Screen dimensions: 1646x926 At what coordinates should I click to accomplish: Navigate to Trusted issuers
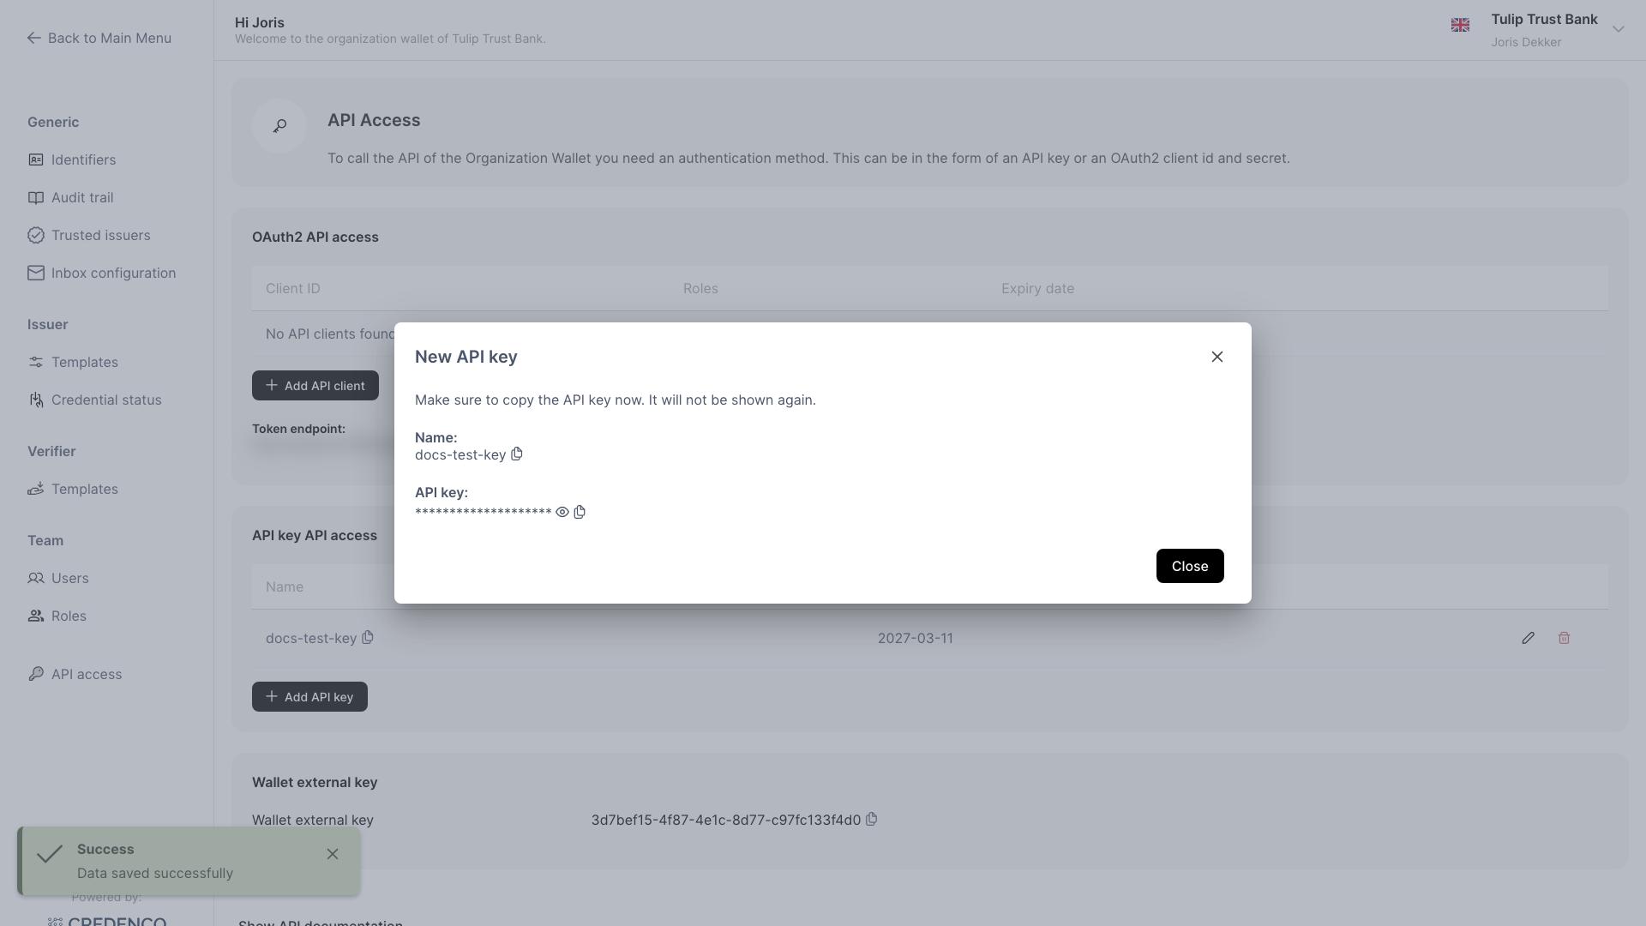pyautogui.click(x=100, y=235)
